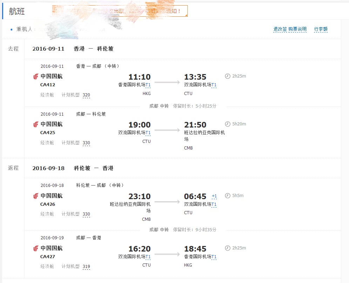This screenshot has width=349, height=283.
Task: Click T1 terminal link under 18:45 arrival
Action: 214,256
